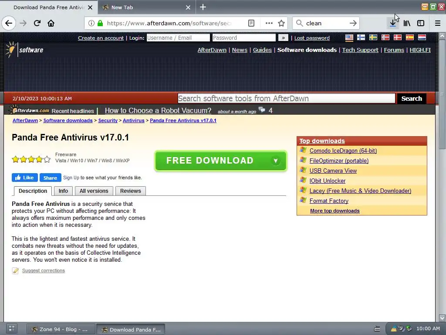
Task: Open the HIGH.FI menu link
Action: click(x=420, y=50)
